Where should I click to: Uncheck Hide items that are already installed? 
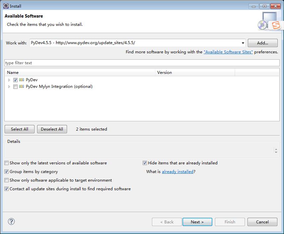coord(145,163)
